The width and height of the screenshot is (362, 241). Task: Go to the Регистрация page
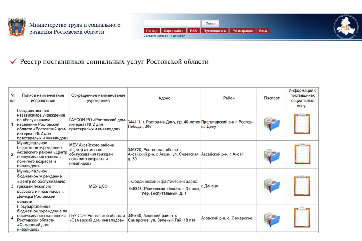(243, 31)
